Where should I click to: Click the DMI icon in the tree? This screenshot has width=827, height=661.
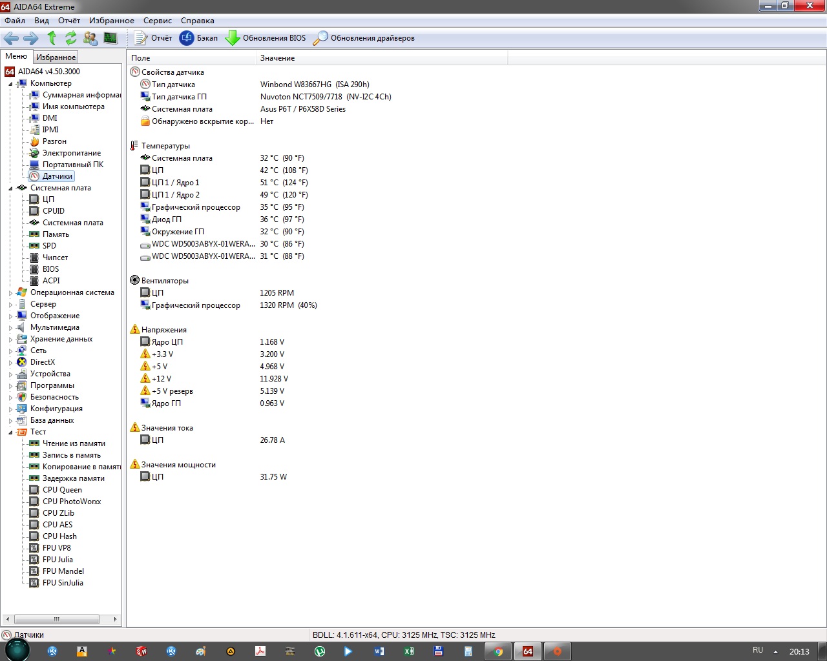click(35, 118)
